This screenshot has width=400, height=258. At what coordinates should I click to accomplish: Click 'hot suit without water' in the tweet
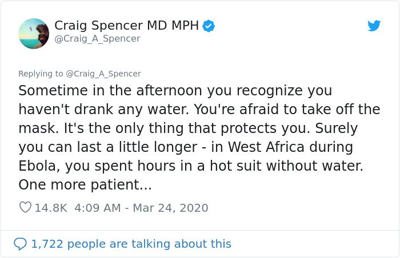(286, 166)
